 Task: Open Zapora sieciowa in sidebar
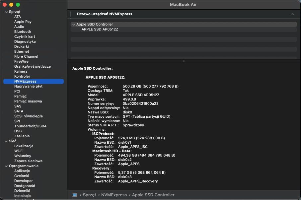pos(28,161)
